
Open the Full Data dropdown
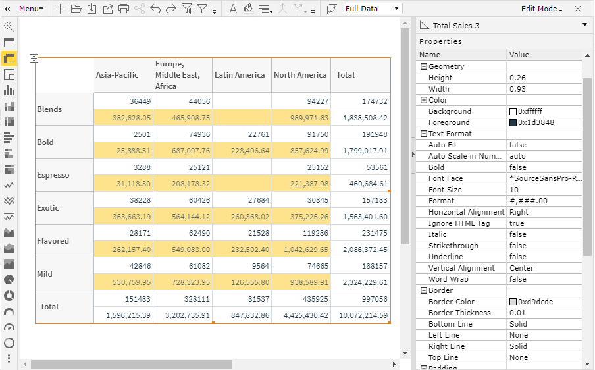[373, 9]
